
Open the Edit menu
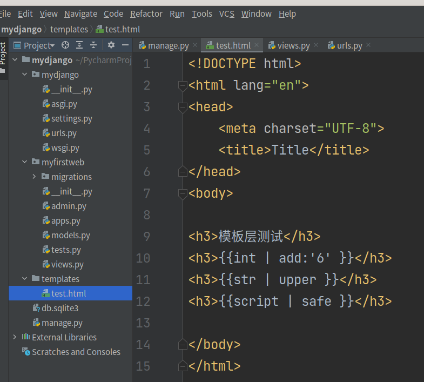[25, 14]
